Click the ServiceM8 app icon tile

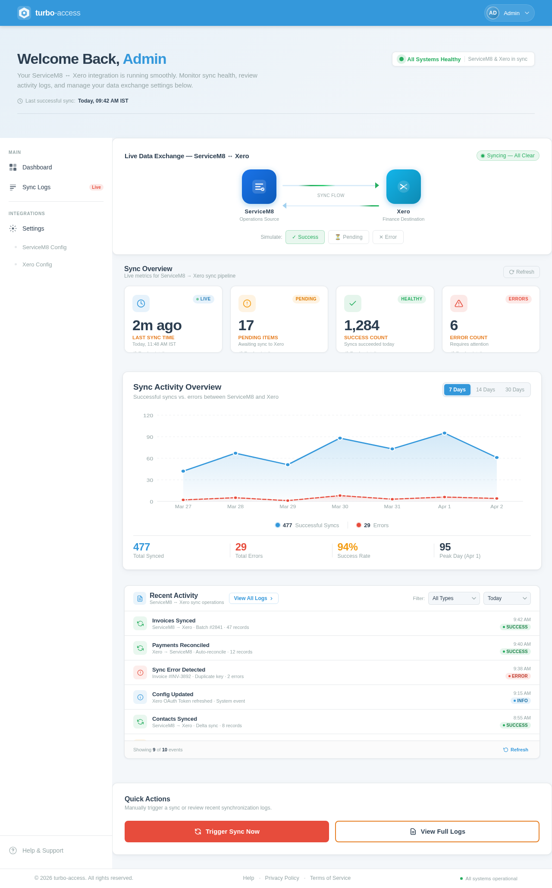pos(259,187)
